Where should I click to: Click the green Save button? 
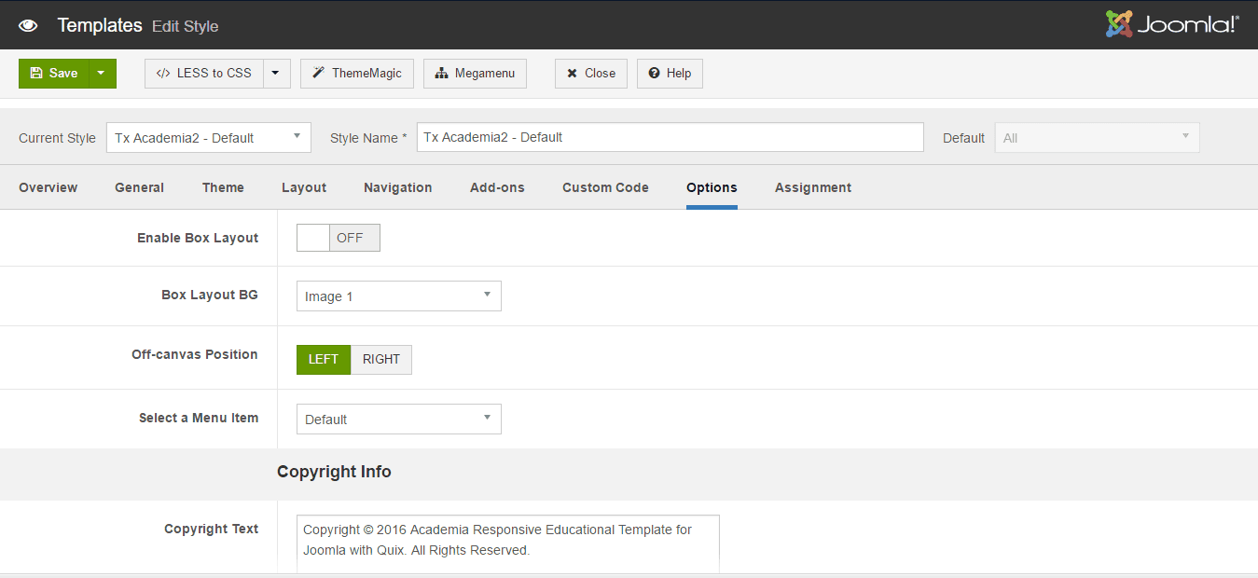(x=54, y=74)
